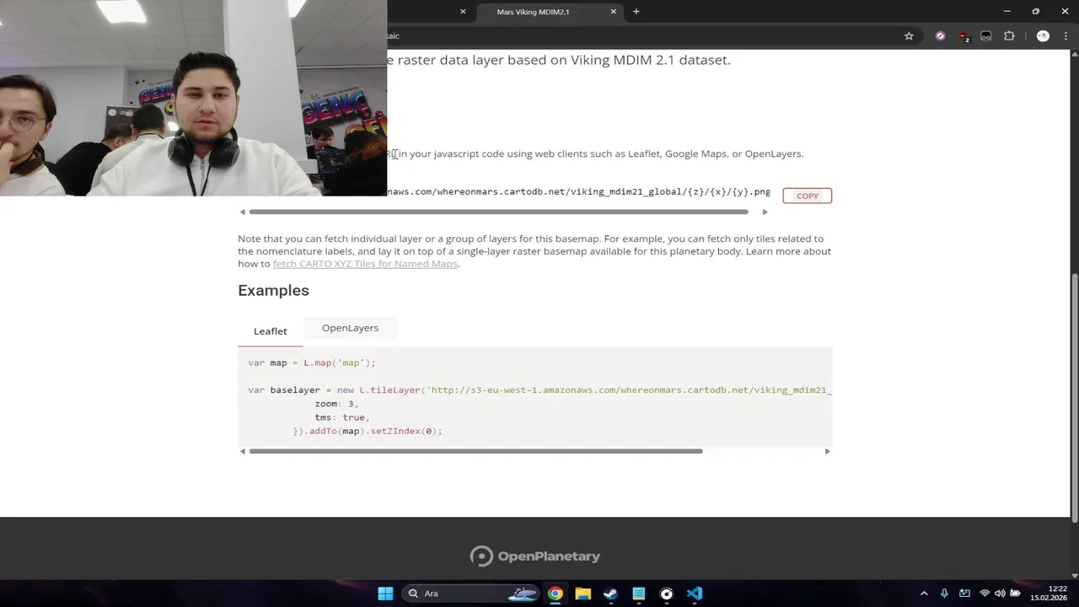Switch to the OpenLayers example tab
Image resolution: width=1079 pixels, height=607 pixels.
coord(350,328)
